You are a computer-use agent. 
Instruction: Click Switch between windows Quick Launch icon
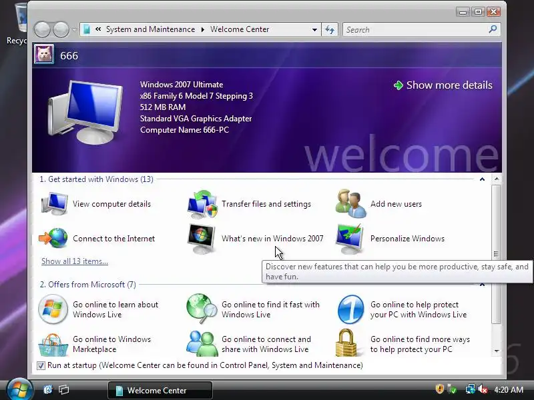pos(63,389)
